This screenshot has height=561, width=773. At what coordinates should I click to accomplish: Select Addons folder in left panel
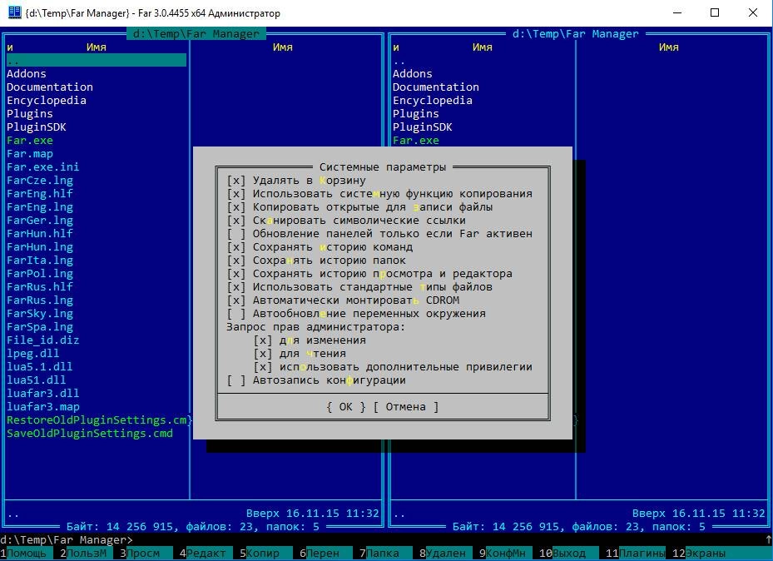26,74
